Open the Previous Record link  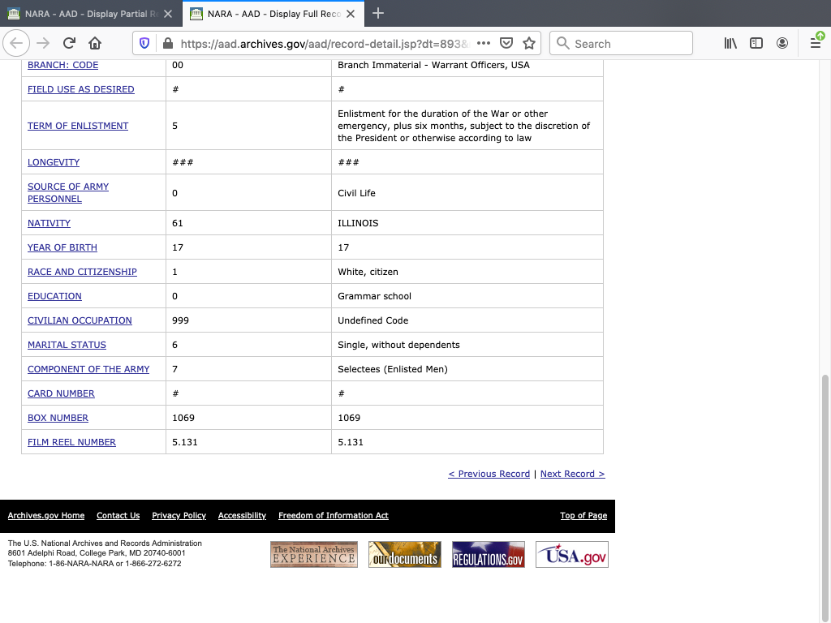[x=489, y=474]
